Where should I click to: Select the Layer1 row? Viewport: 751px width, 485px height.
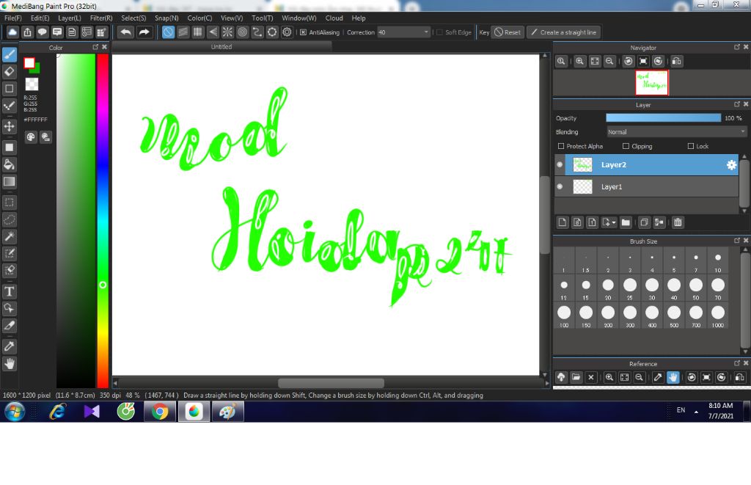pyautogui.click(x=646, y=186)
